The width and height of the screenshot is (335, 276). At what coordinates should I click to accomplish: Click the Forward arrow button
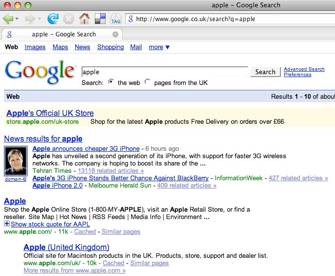(29, 19)
